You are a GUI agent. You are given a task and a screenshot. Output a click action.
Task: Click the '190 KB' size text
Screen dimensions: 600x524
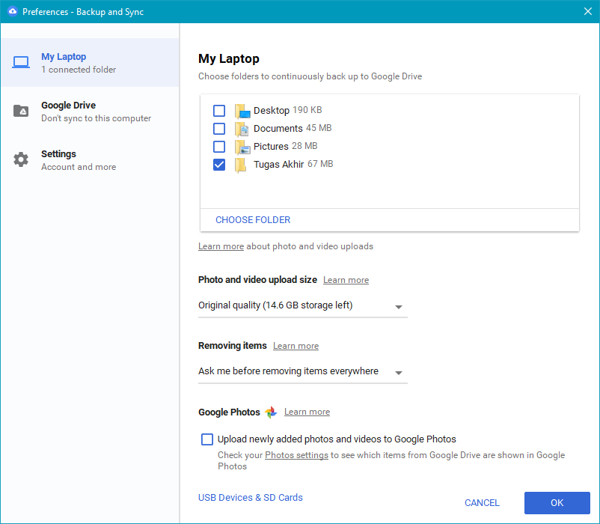pos(307,110)
